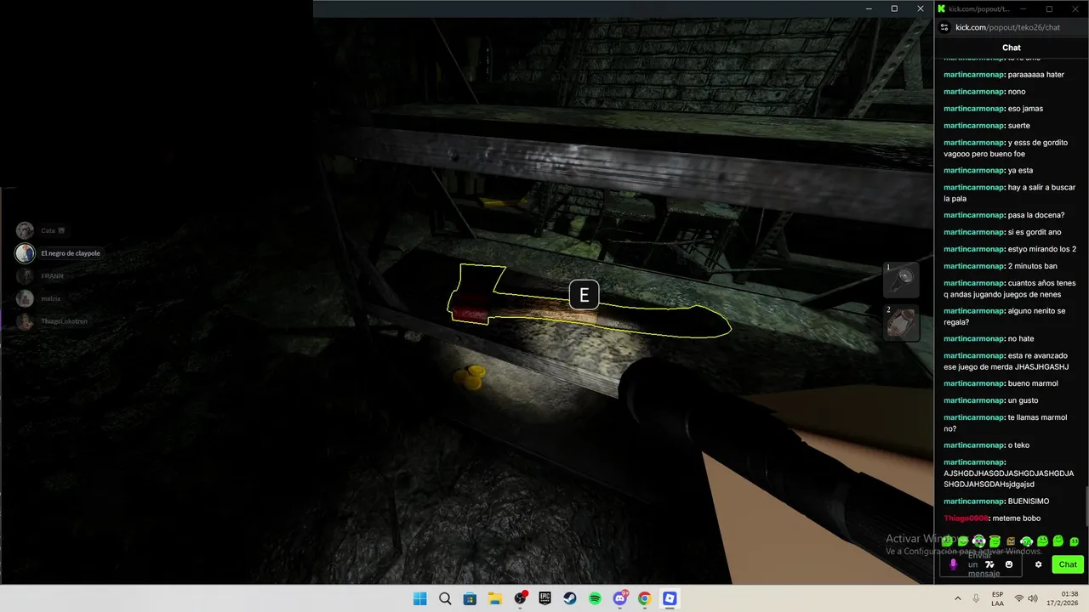
Task: Insert the green emote with white headset
Action: pos(1026,541)
